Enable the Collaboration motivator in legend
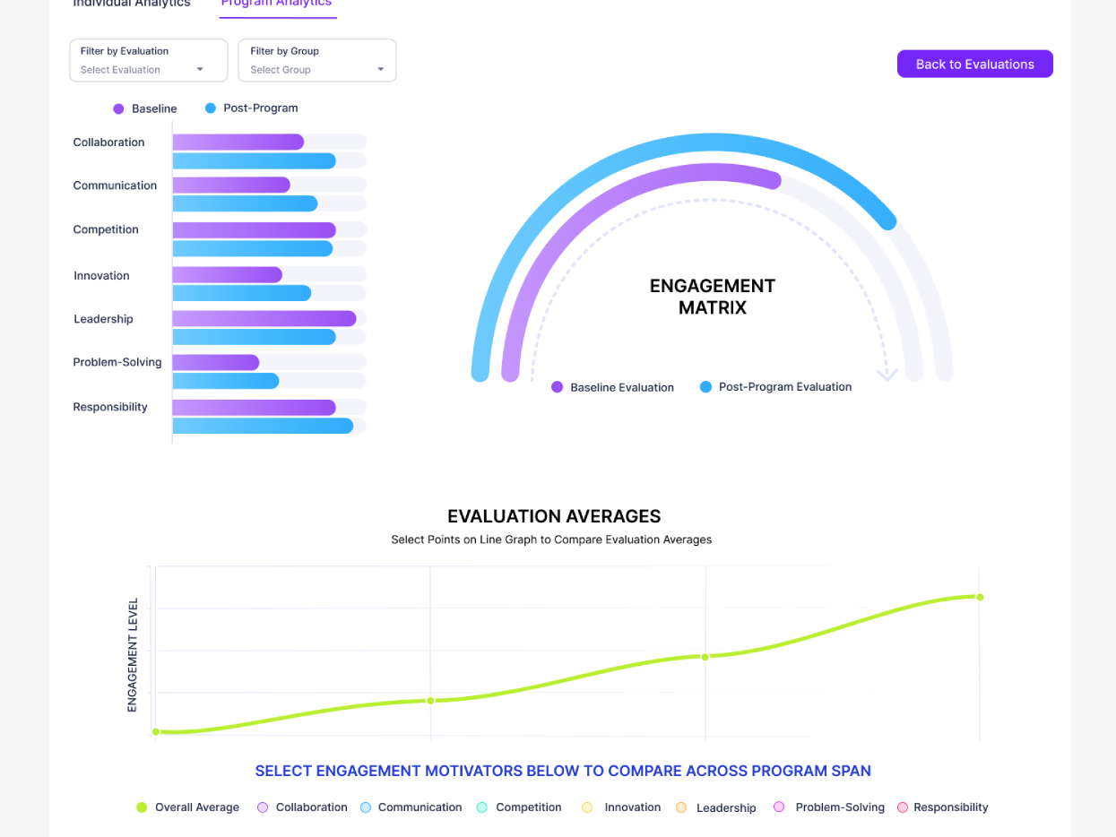Image resolution: width=1116 pixels, height=837 pixels. [263, 807]
